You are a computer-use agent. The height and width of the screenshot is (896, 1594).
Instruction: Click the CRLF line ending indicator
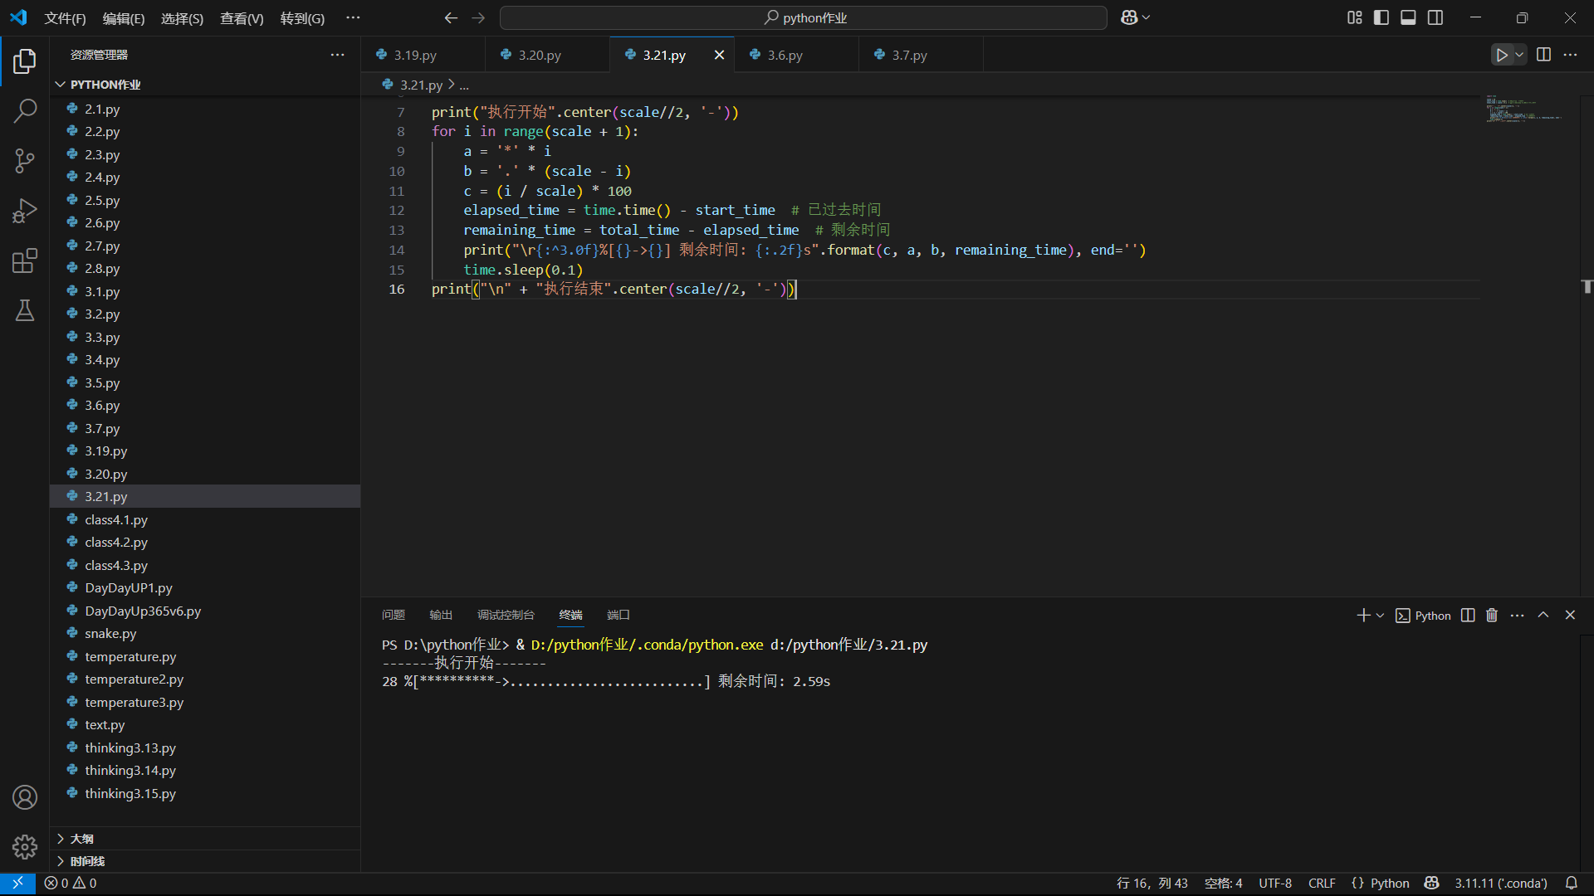pos(1321,883)
